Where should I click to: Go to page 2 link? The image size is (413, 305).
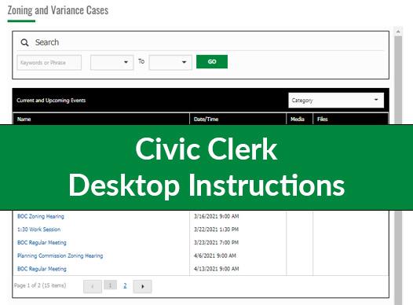pos(125,285)
